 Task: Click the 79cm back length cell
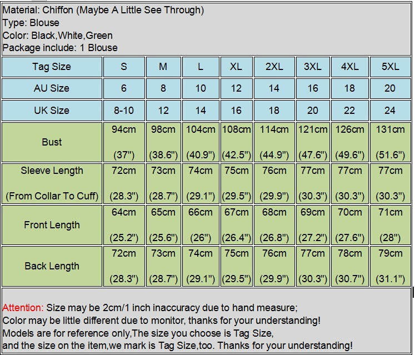(390, 266)
